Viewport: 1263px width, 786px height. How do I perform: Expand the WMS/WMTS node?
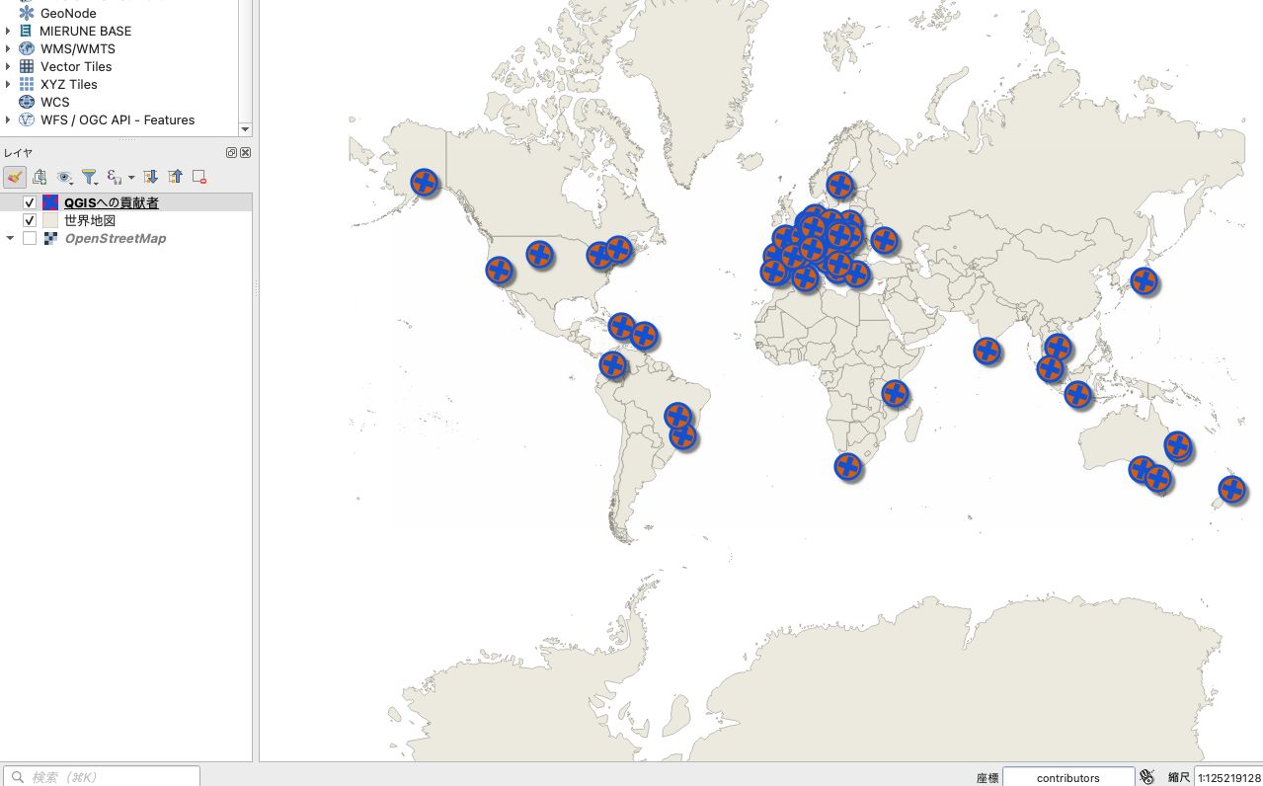tap(8, 48)
